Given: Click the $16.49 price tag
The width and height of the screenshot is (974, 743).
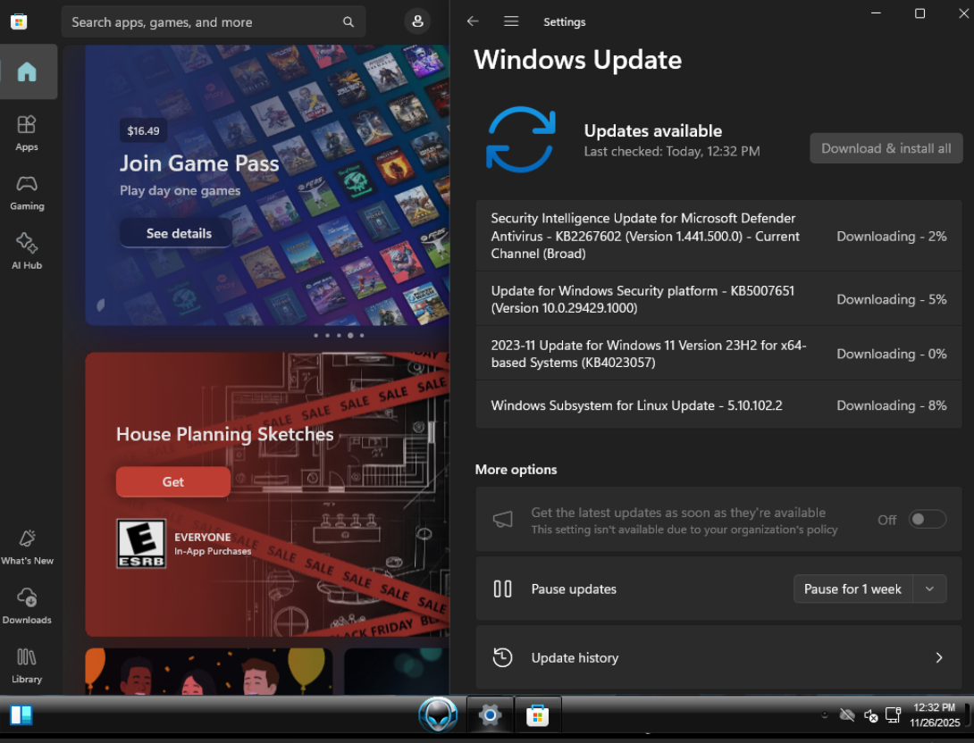Looking at the screenshot, I should (x=144, y=130).
